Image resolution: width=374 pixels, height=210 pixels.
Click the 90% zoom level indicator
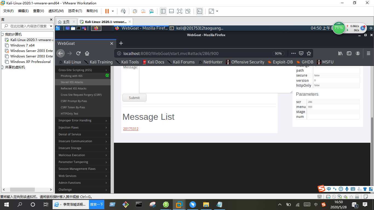[278, 54]
